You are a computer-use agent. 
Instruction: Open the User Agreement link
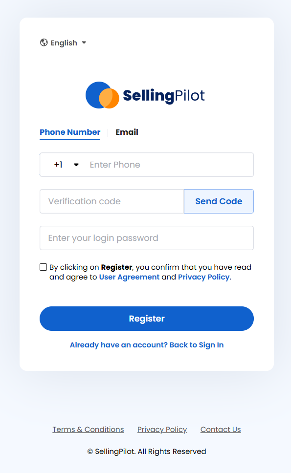click(129, 277)
